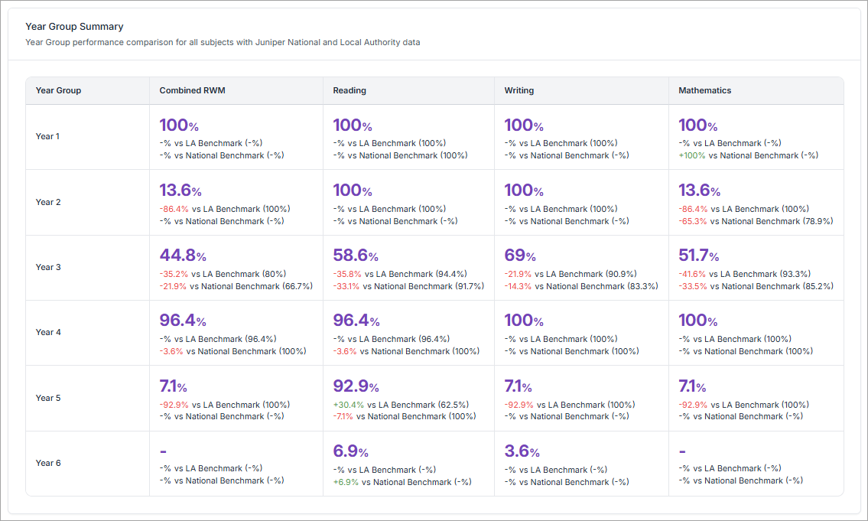Select the Mathematics column header

tap(704, 90)
